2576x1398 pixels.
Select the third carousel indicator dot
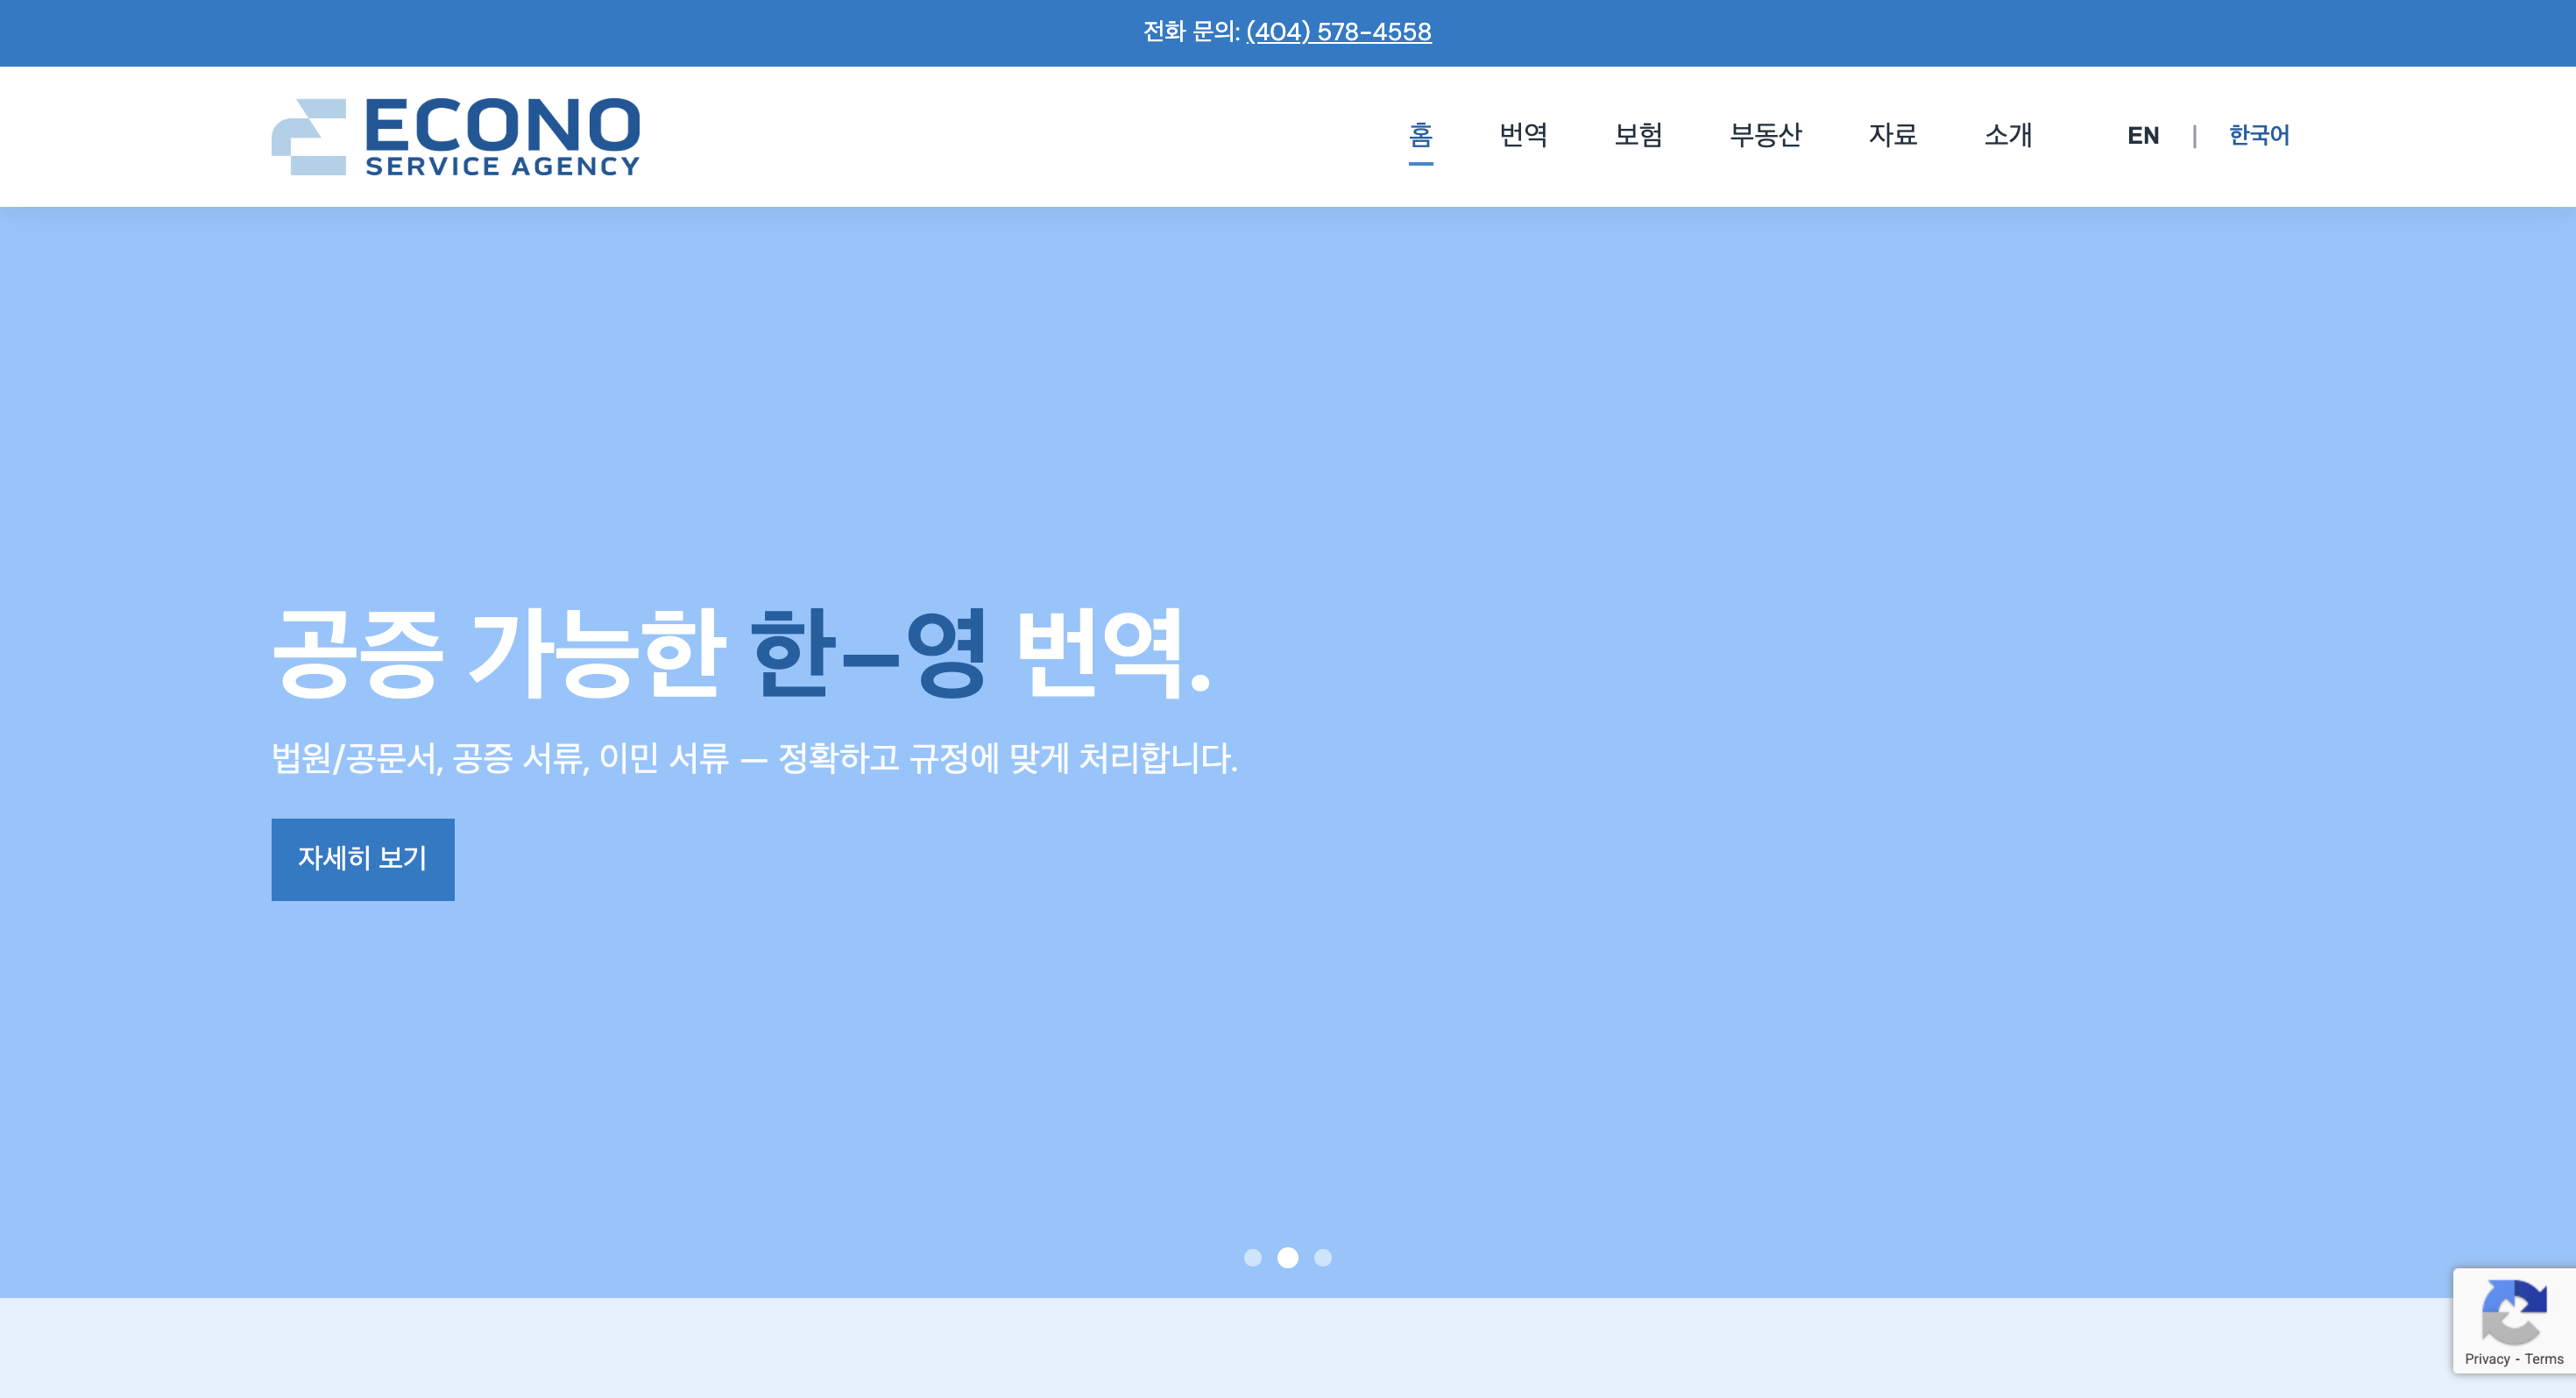point(1324,1257)
